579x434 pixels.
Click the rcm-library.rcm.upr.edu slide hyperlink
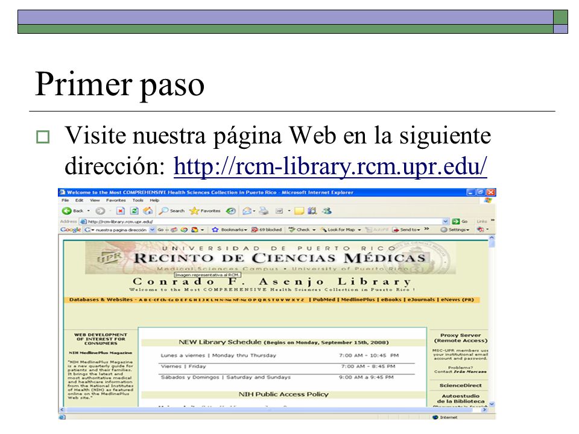coord(331,166)
